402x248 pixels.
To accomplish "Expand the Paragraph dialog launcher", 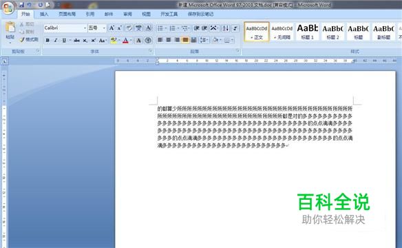I will tap(237, 51).
